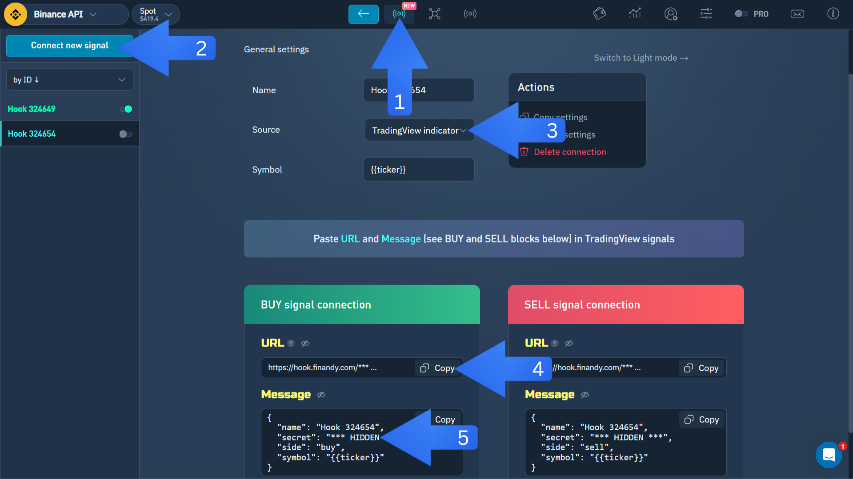The width and height of the screenshot is (853, 479).
Task: Expand the Spot balance dropdown
Action: 156,14
